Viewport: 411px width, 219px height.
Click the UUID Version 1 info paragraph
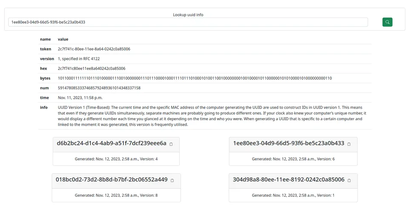[212, 116]
